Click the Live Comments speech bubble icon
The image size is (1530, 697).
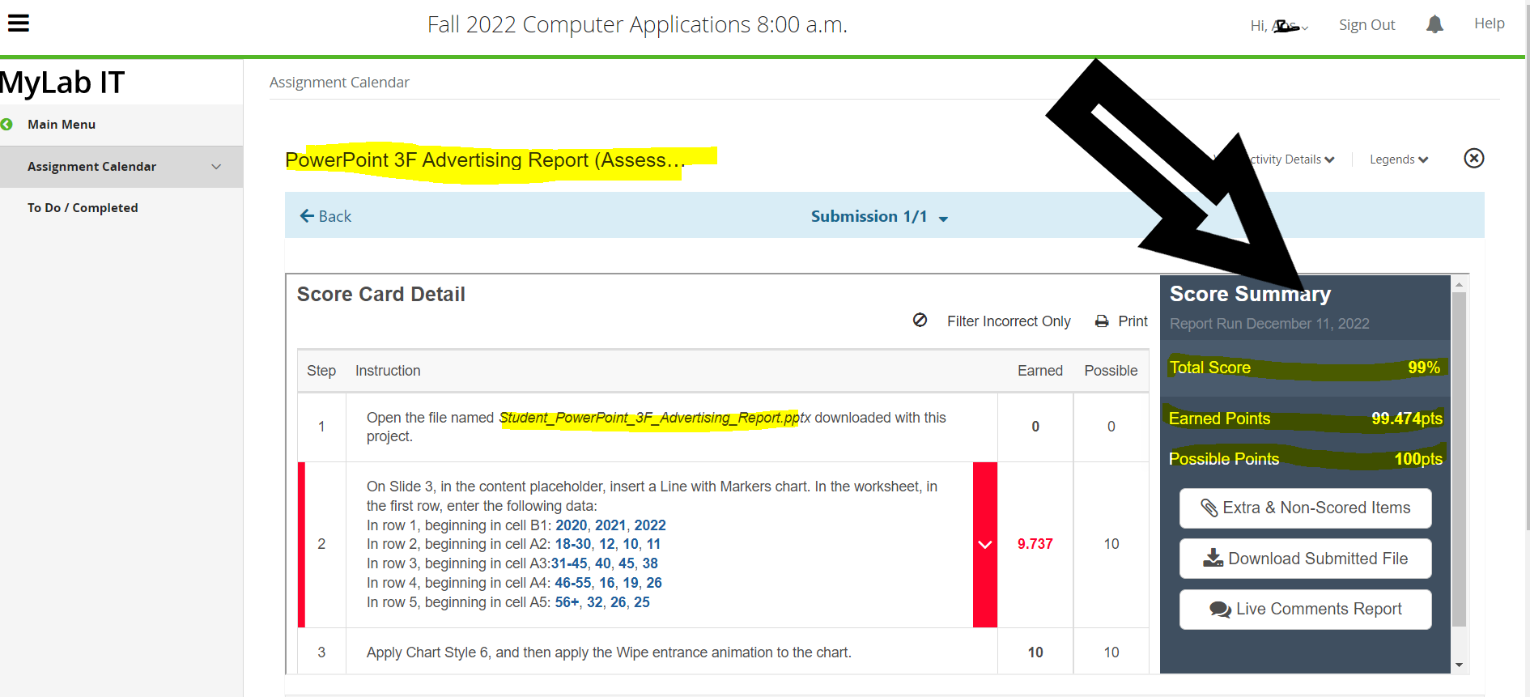click(1221, 610)
